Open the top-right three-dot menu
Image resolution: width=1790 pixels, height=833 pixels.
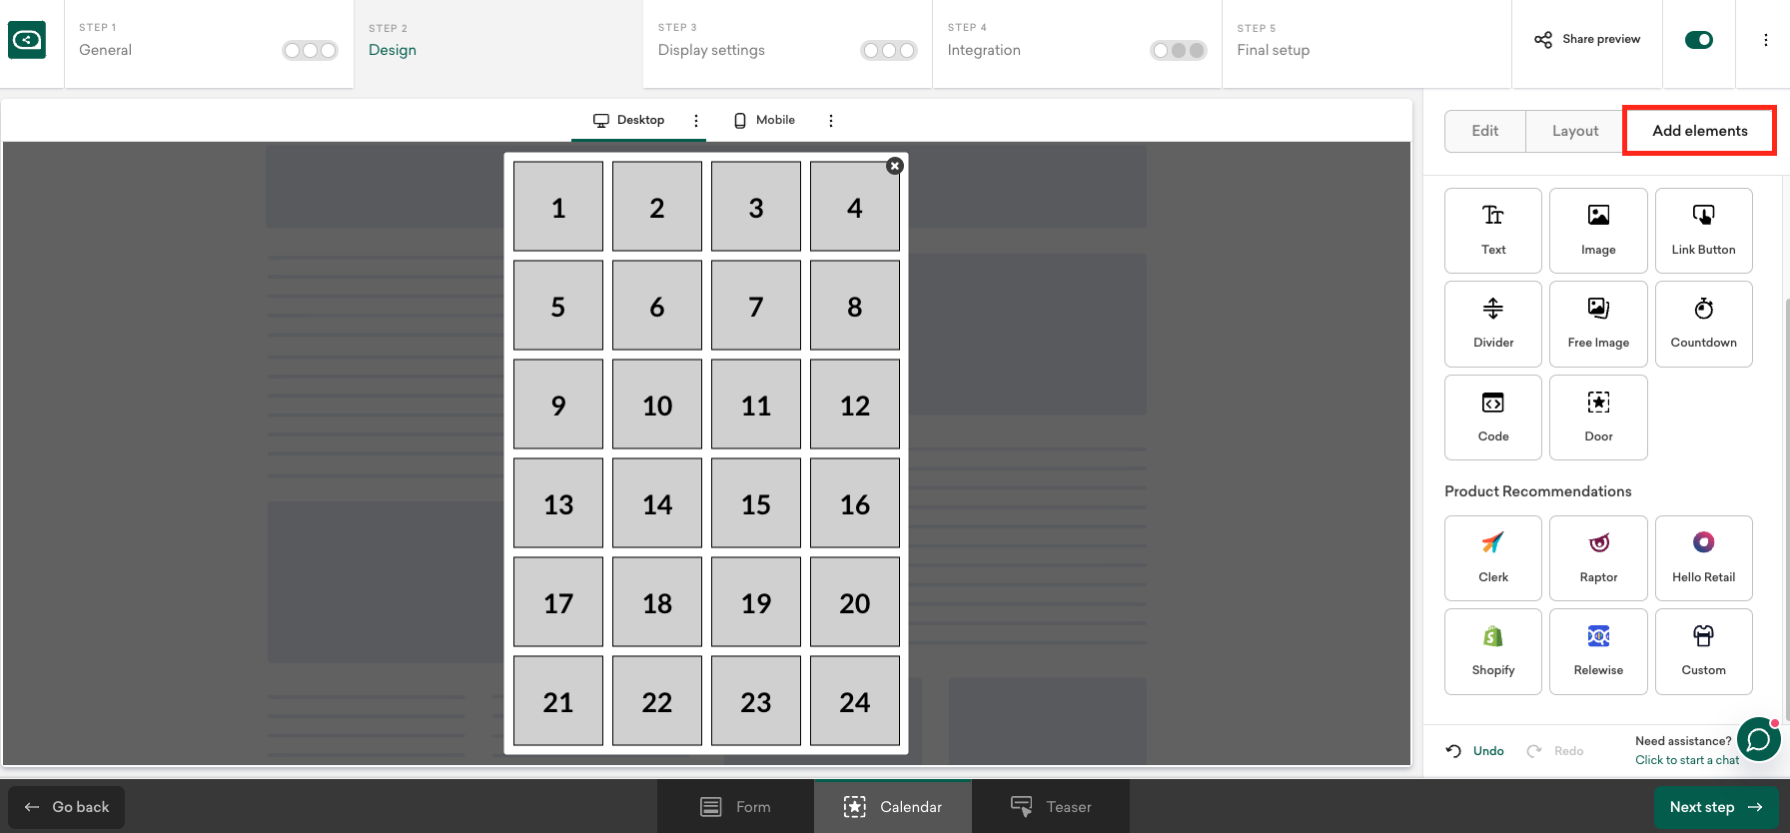[x=1765, y=40]
